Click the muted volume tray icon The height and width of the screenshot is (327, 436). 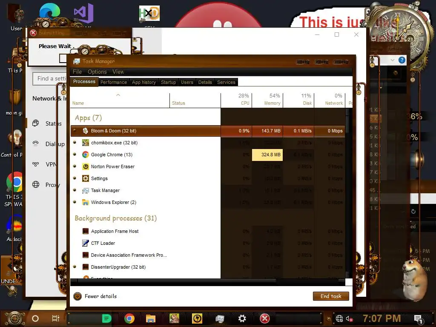(349, 318)
